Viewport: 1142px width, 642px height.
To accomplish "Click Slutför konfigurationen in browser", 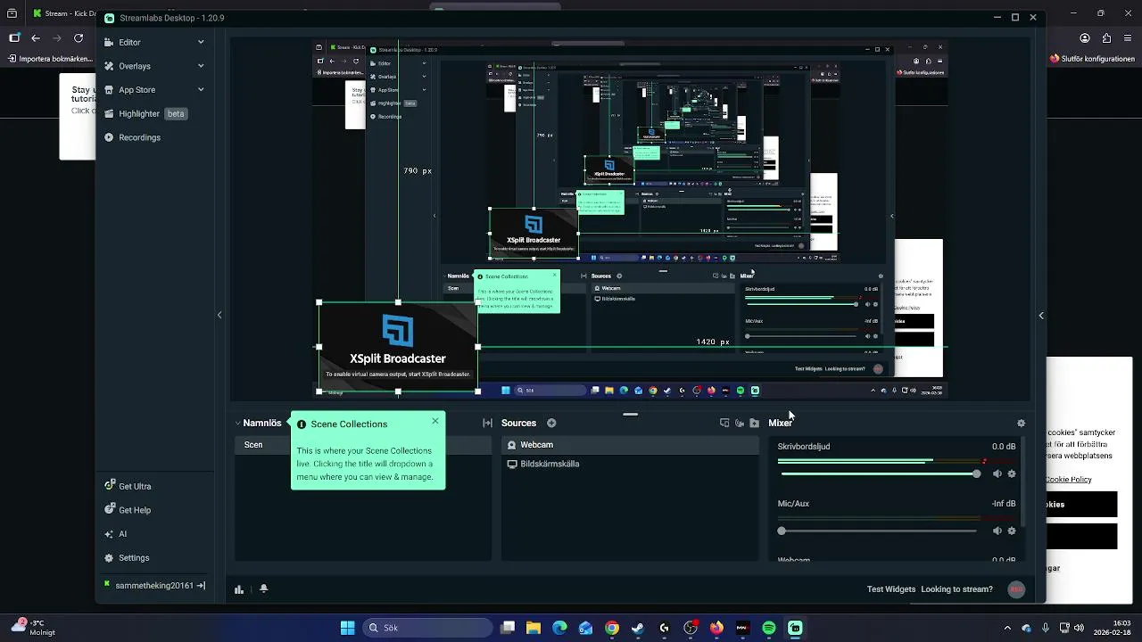I will click(1092, 59).
